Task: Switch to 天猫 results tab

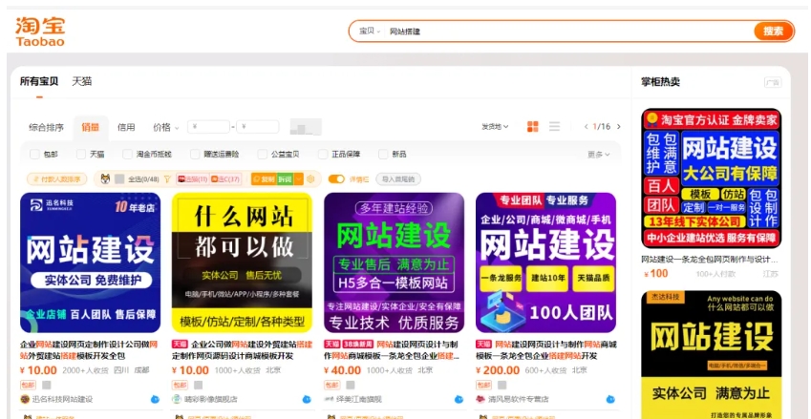Action: (x=82, y=82)
